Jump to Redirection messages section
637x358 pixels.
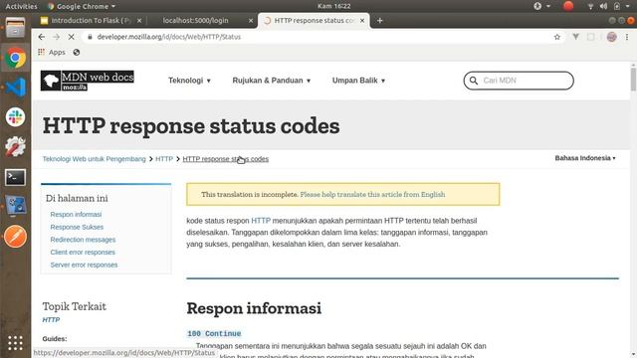pos(83,240)
